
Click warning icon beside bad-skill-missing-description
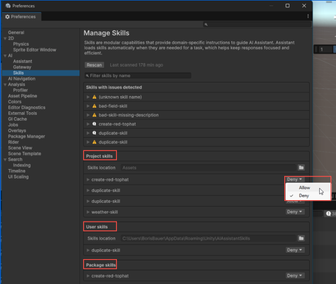click(94, 115)
